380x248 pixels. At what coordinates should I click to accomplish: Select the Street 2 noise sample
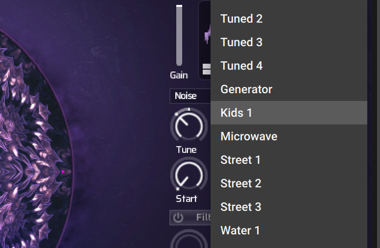point(288,183)
